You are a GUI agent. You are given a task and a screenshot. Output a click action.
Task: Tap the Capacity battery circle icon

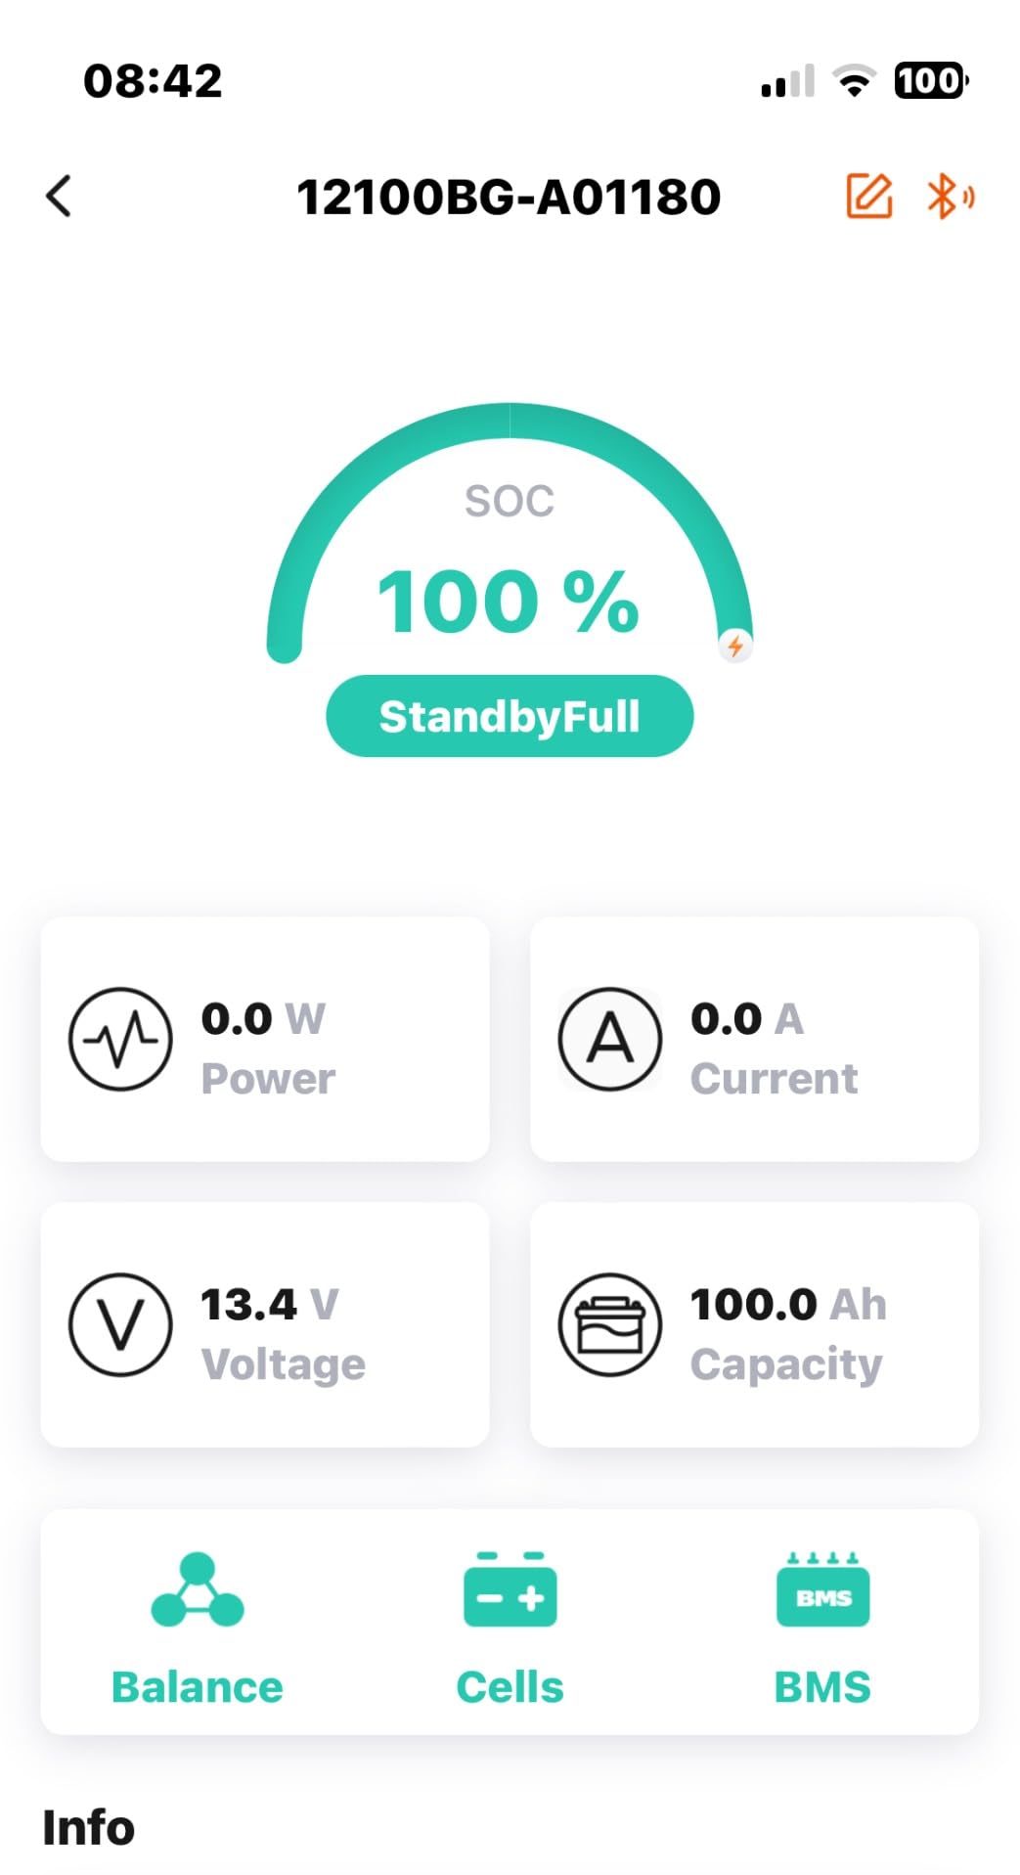[x=610, y=1324]
